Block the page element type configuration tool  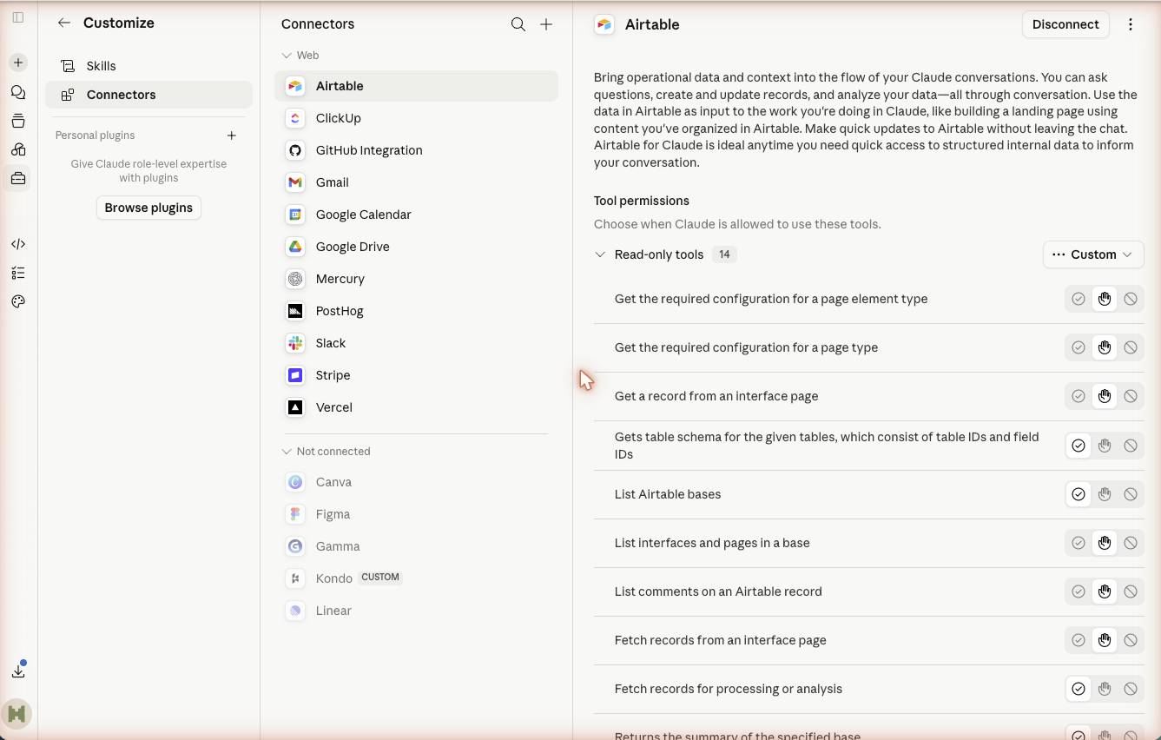(1131, 299)
